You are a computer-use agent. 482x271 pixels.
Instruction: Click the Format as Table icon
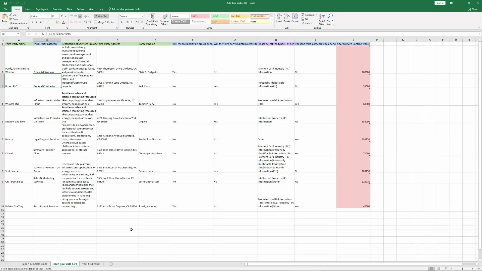pos(164,19)
